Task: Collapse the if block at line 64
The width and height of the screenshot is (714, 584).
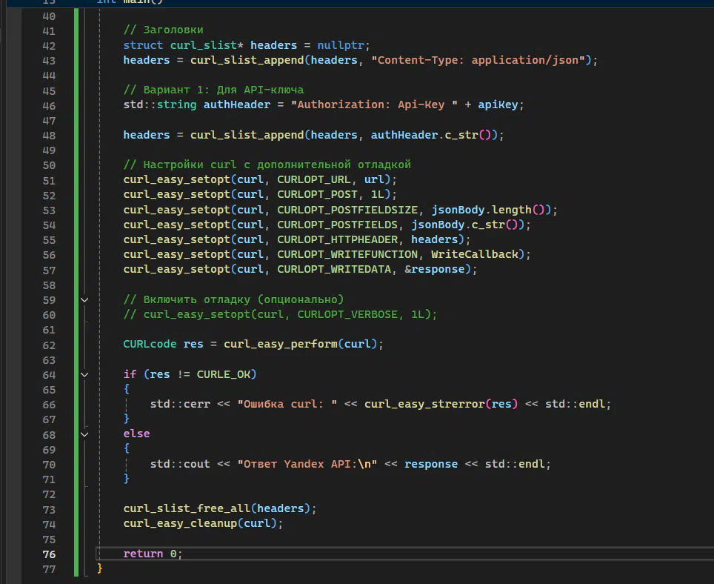Action: coord(84,374)
